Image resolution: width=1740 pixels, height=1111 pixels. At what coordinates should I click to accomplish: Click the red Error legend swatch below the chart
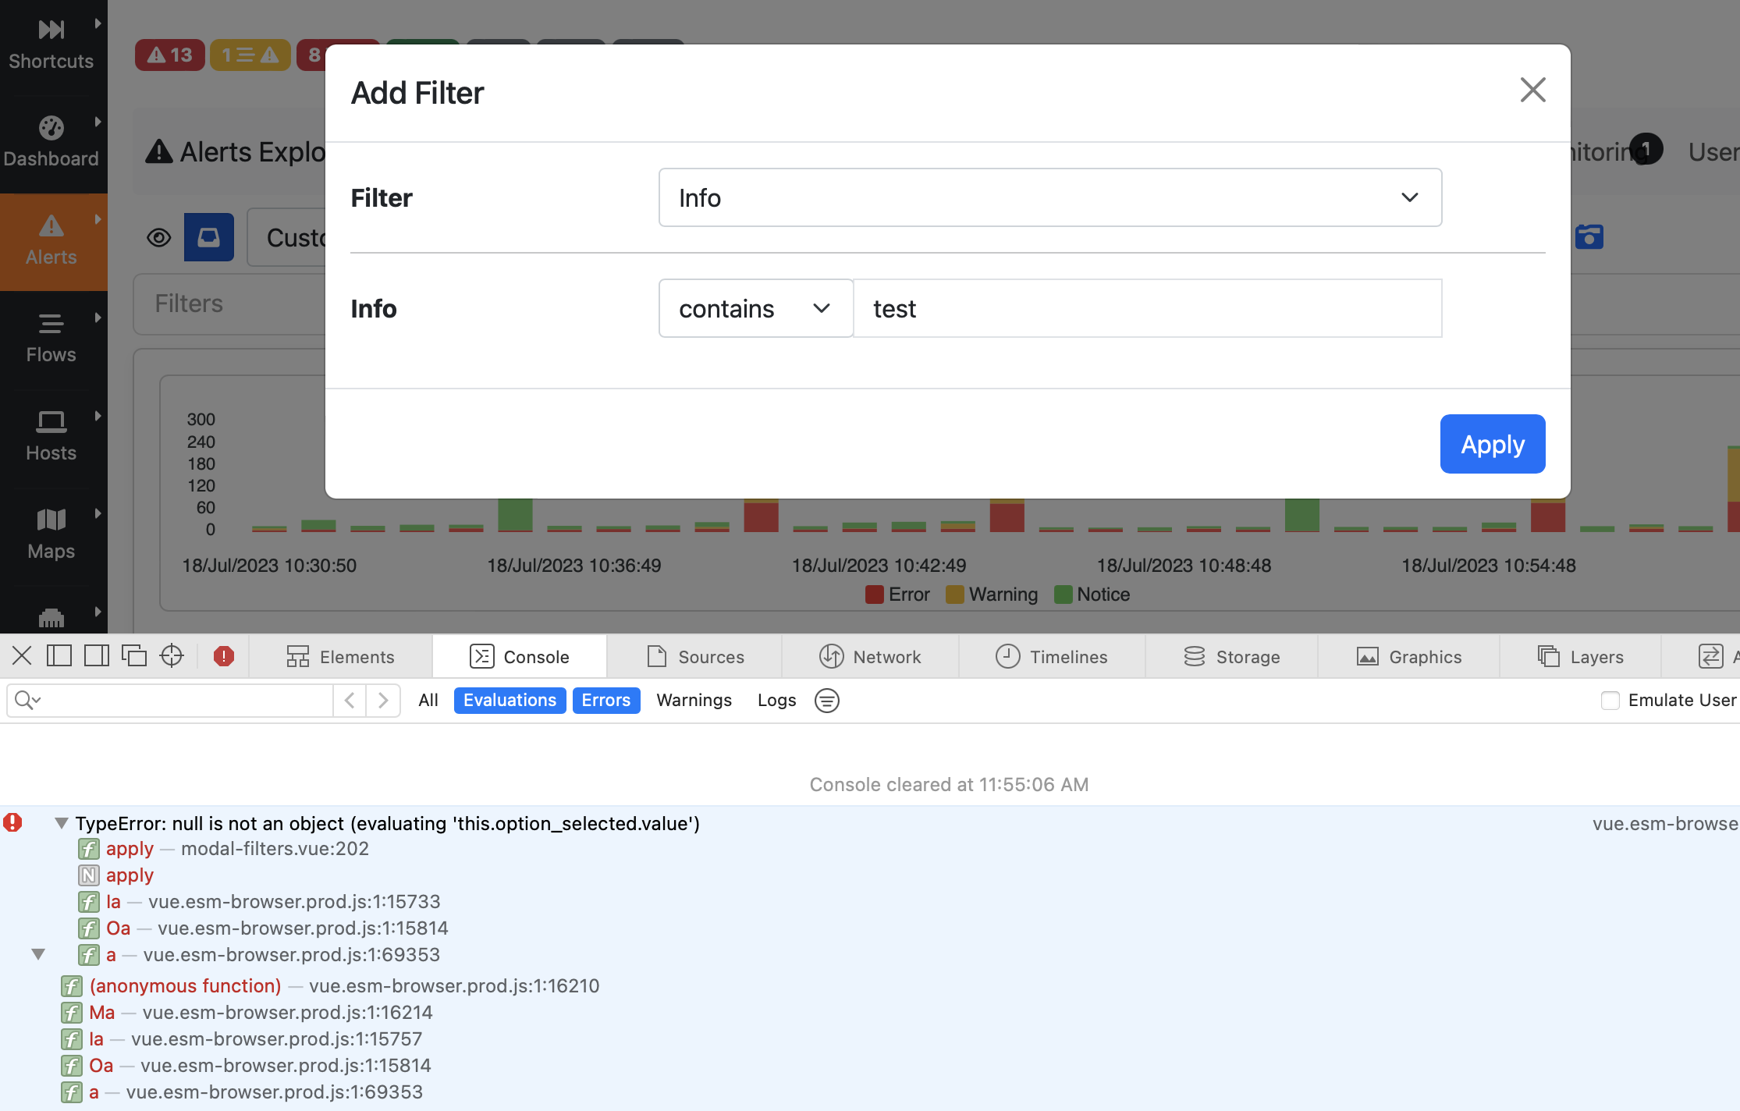click(873, 594)
